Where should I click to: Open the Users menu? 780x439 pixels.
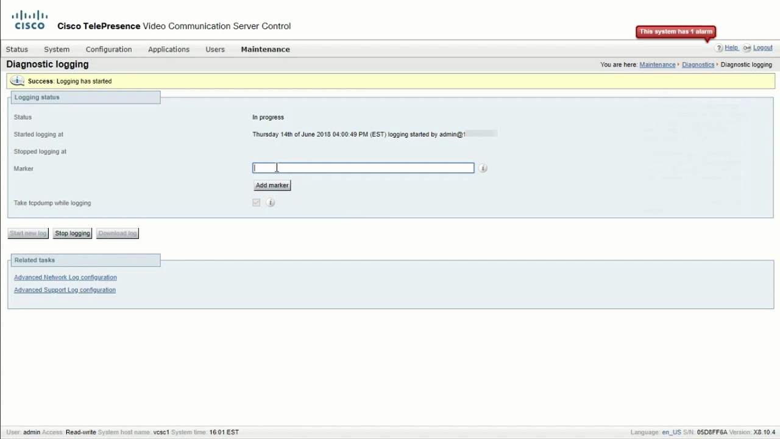(215, 49)
